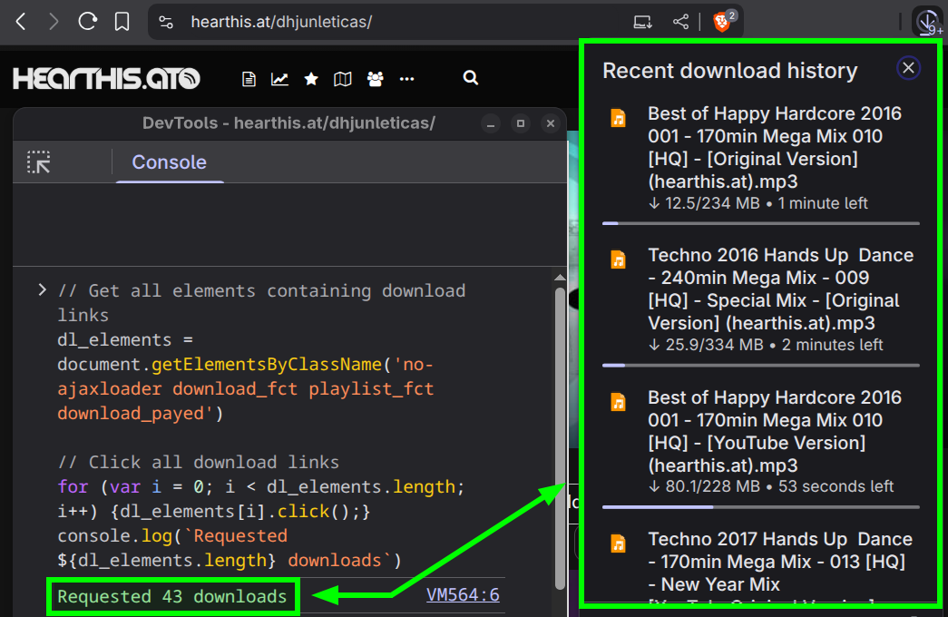
Task: Click the DevTools console vertical scrollbar thumb
Action: click(560, 438)
